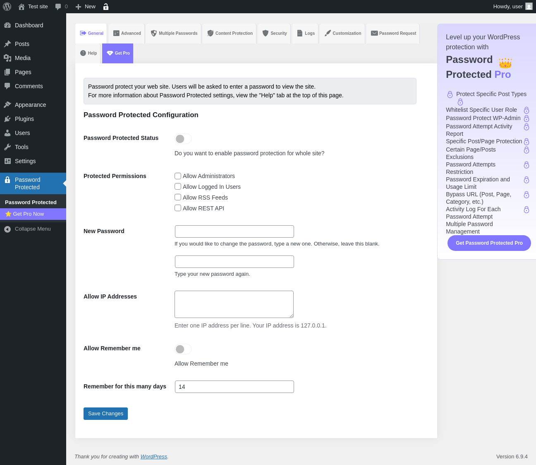
Task: Click the Password Protected lock sidebar icon
Action: (x=7, y=180)
